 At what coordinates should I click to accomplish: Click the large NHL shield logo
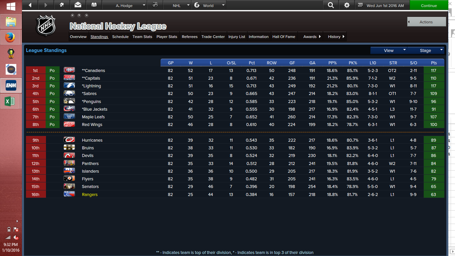pyautogui.click(x=46, y=25)
